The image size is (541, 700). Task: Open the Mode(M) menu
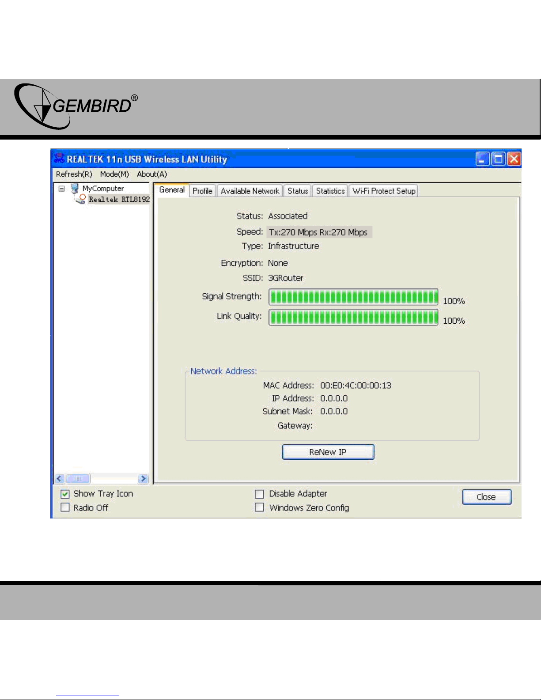pos(114,174)
